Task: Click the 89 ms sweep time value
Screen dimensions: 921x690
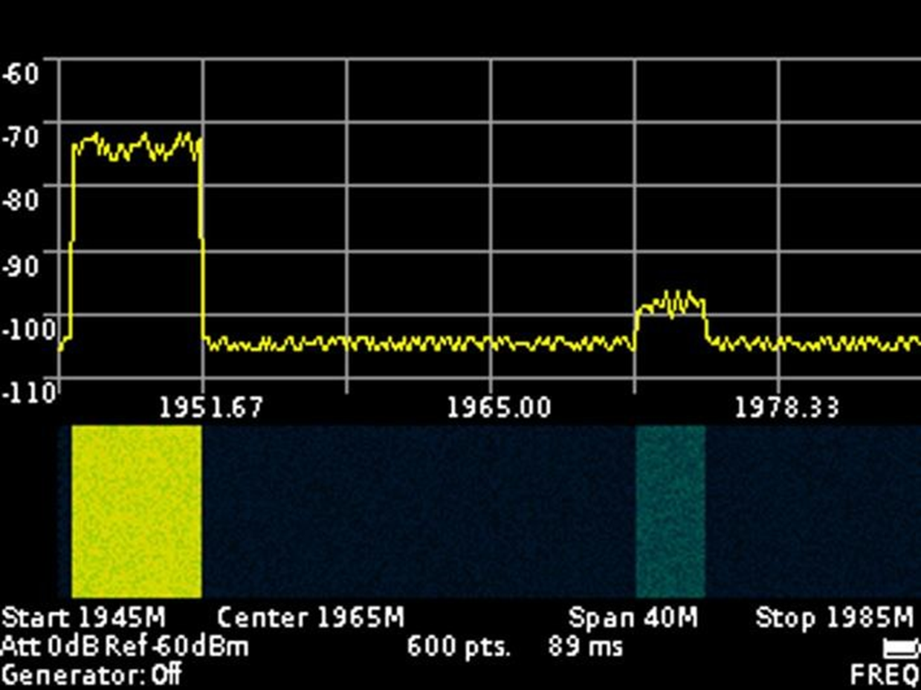Action: 586,646
